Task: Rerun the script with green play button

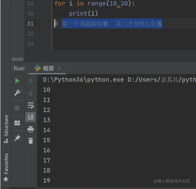Action: [17, 81]
